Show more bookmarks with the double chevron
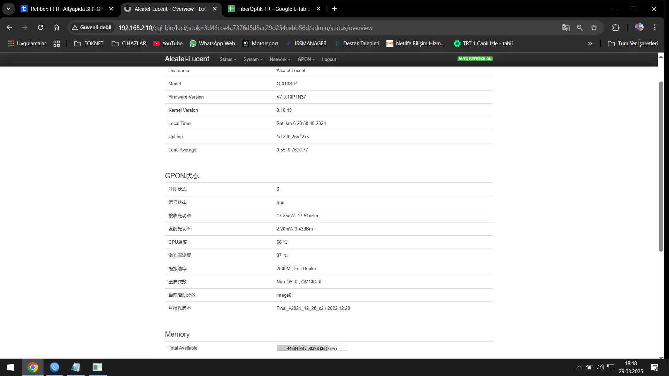This screenshot has width=669, height=376. (x=590, y=44)
